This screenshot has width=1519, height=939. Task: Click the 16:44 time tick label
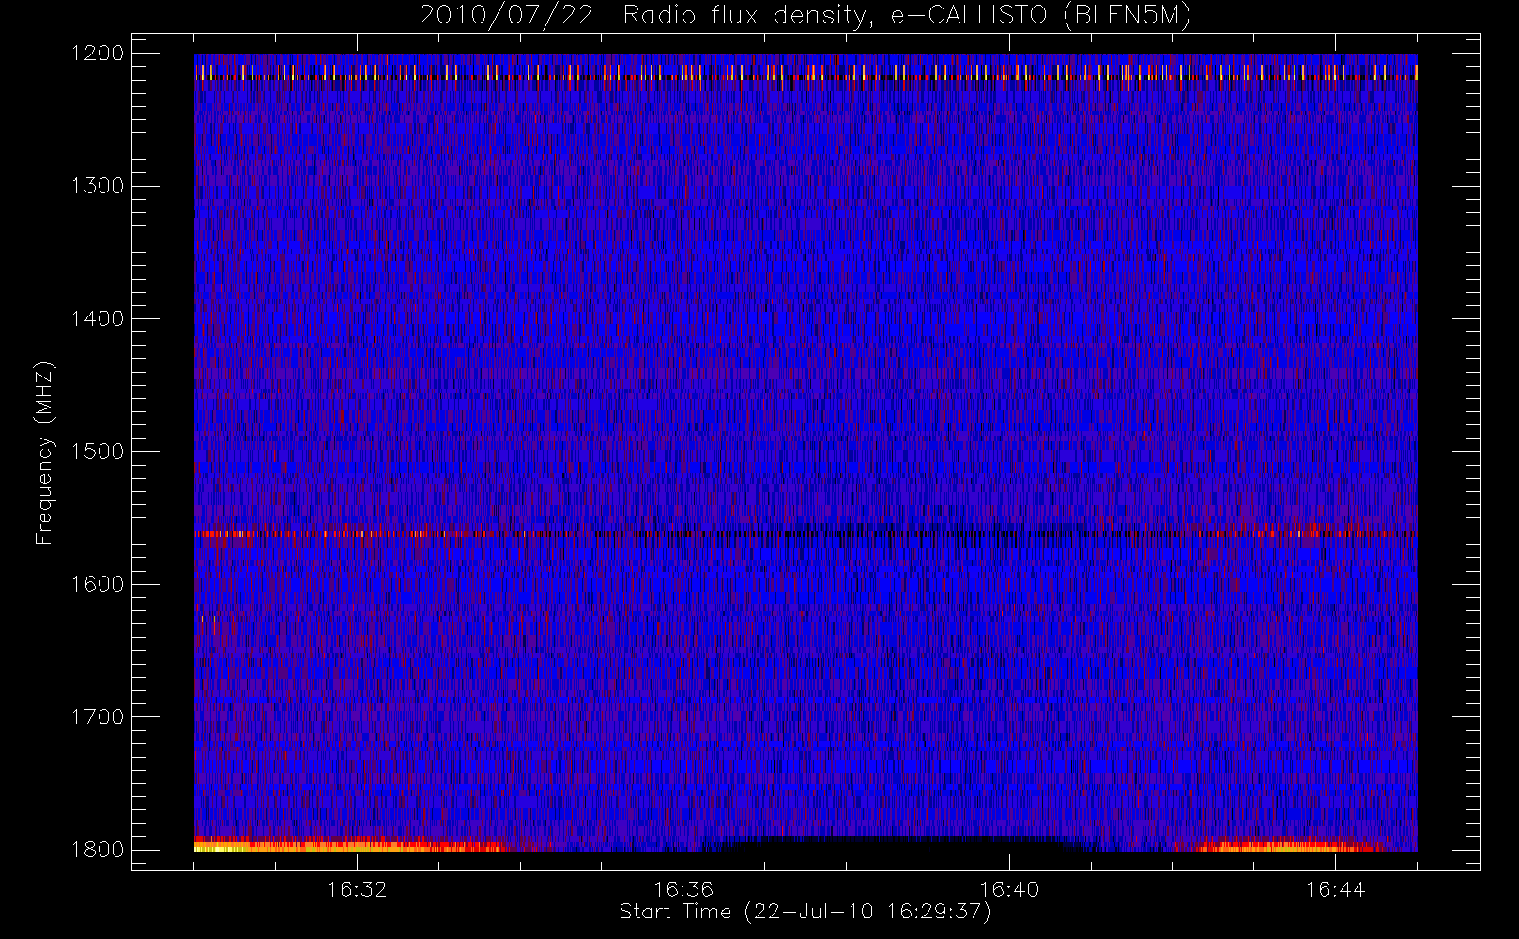(1335, 889)
